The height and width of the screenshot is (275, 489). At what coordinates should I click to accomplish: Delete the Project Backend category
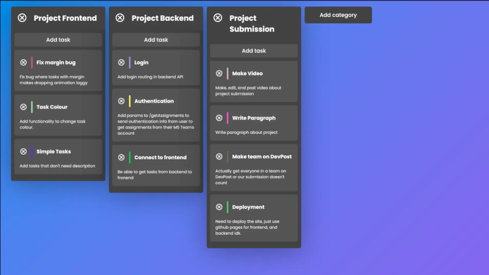point(120,18)
